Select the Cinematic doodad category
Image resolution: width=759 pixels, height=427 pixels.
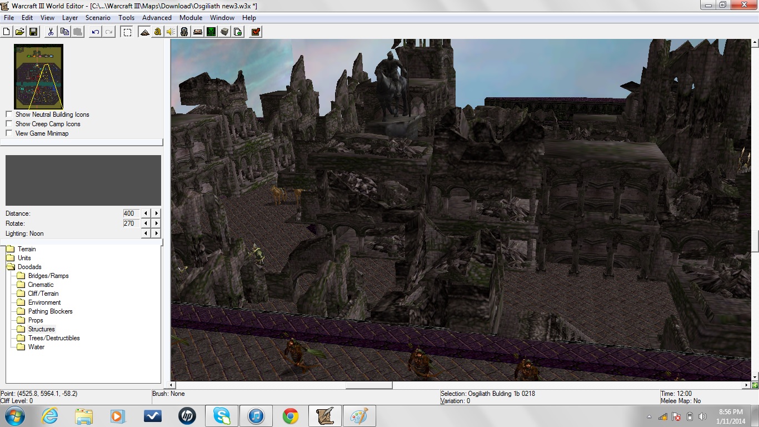pyautogui.click(x=41, y=285)
